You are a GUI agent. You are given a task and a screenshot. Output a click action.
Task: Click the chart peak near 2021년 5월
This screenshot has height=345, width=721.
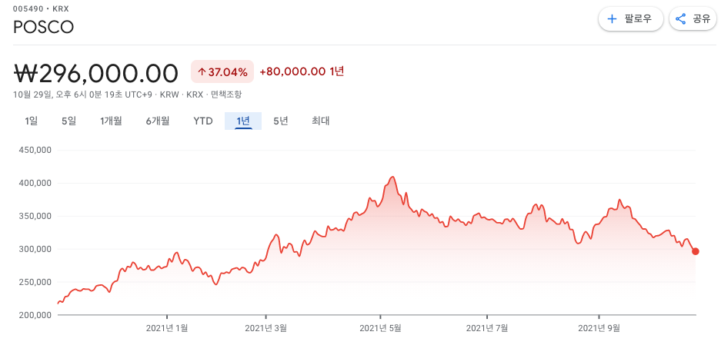point(392,177)
